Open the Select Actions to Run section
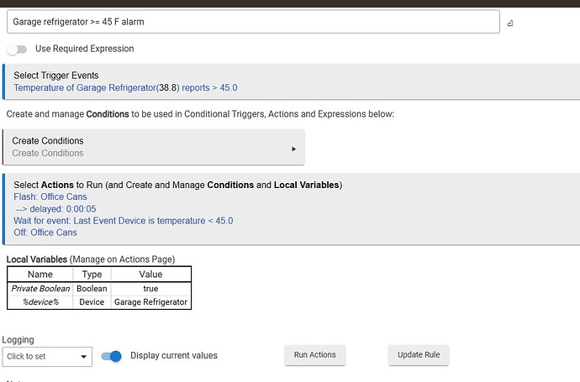This screenshot has height=382, width=580. [x=177, y=185]
